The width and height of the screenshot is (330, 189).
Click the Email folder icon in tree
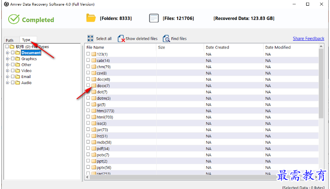(x=18, y=77)
